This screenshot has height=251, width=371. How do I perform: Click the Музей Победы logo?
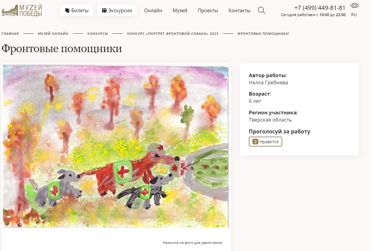(22, 11)
